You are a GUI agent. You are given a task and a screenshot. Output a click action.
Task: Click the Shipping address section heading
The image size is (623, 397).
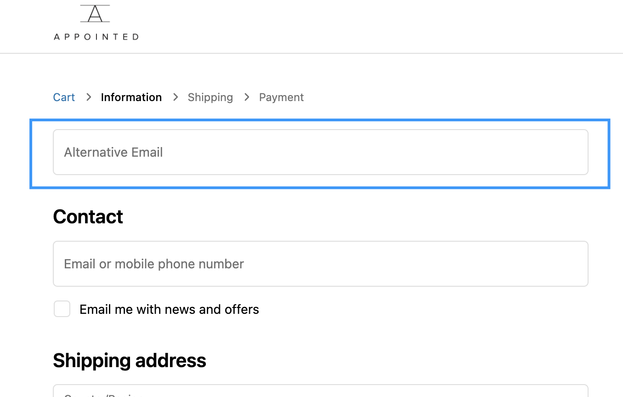(130, 361)
